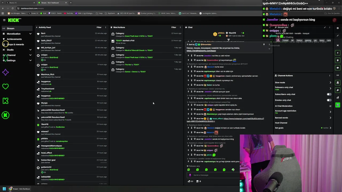
Task: Open Activity Feed more options menu
Action: (106, 27)
